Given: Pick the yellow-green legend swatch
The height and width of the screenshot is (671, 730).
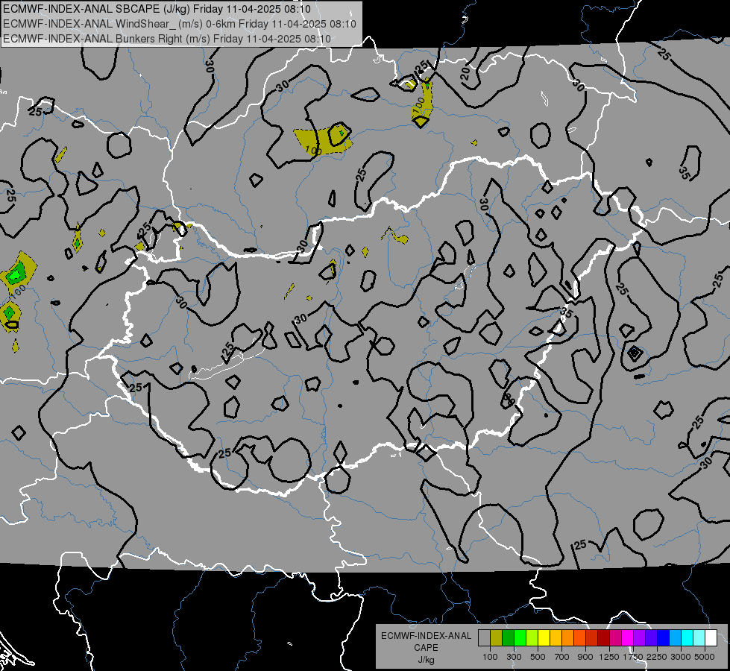Looking at the screenshot, I should click(532, 638).
